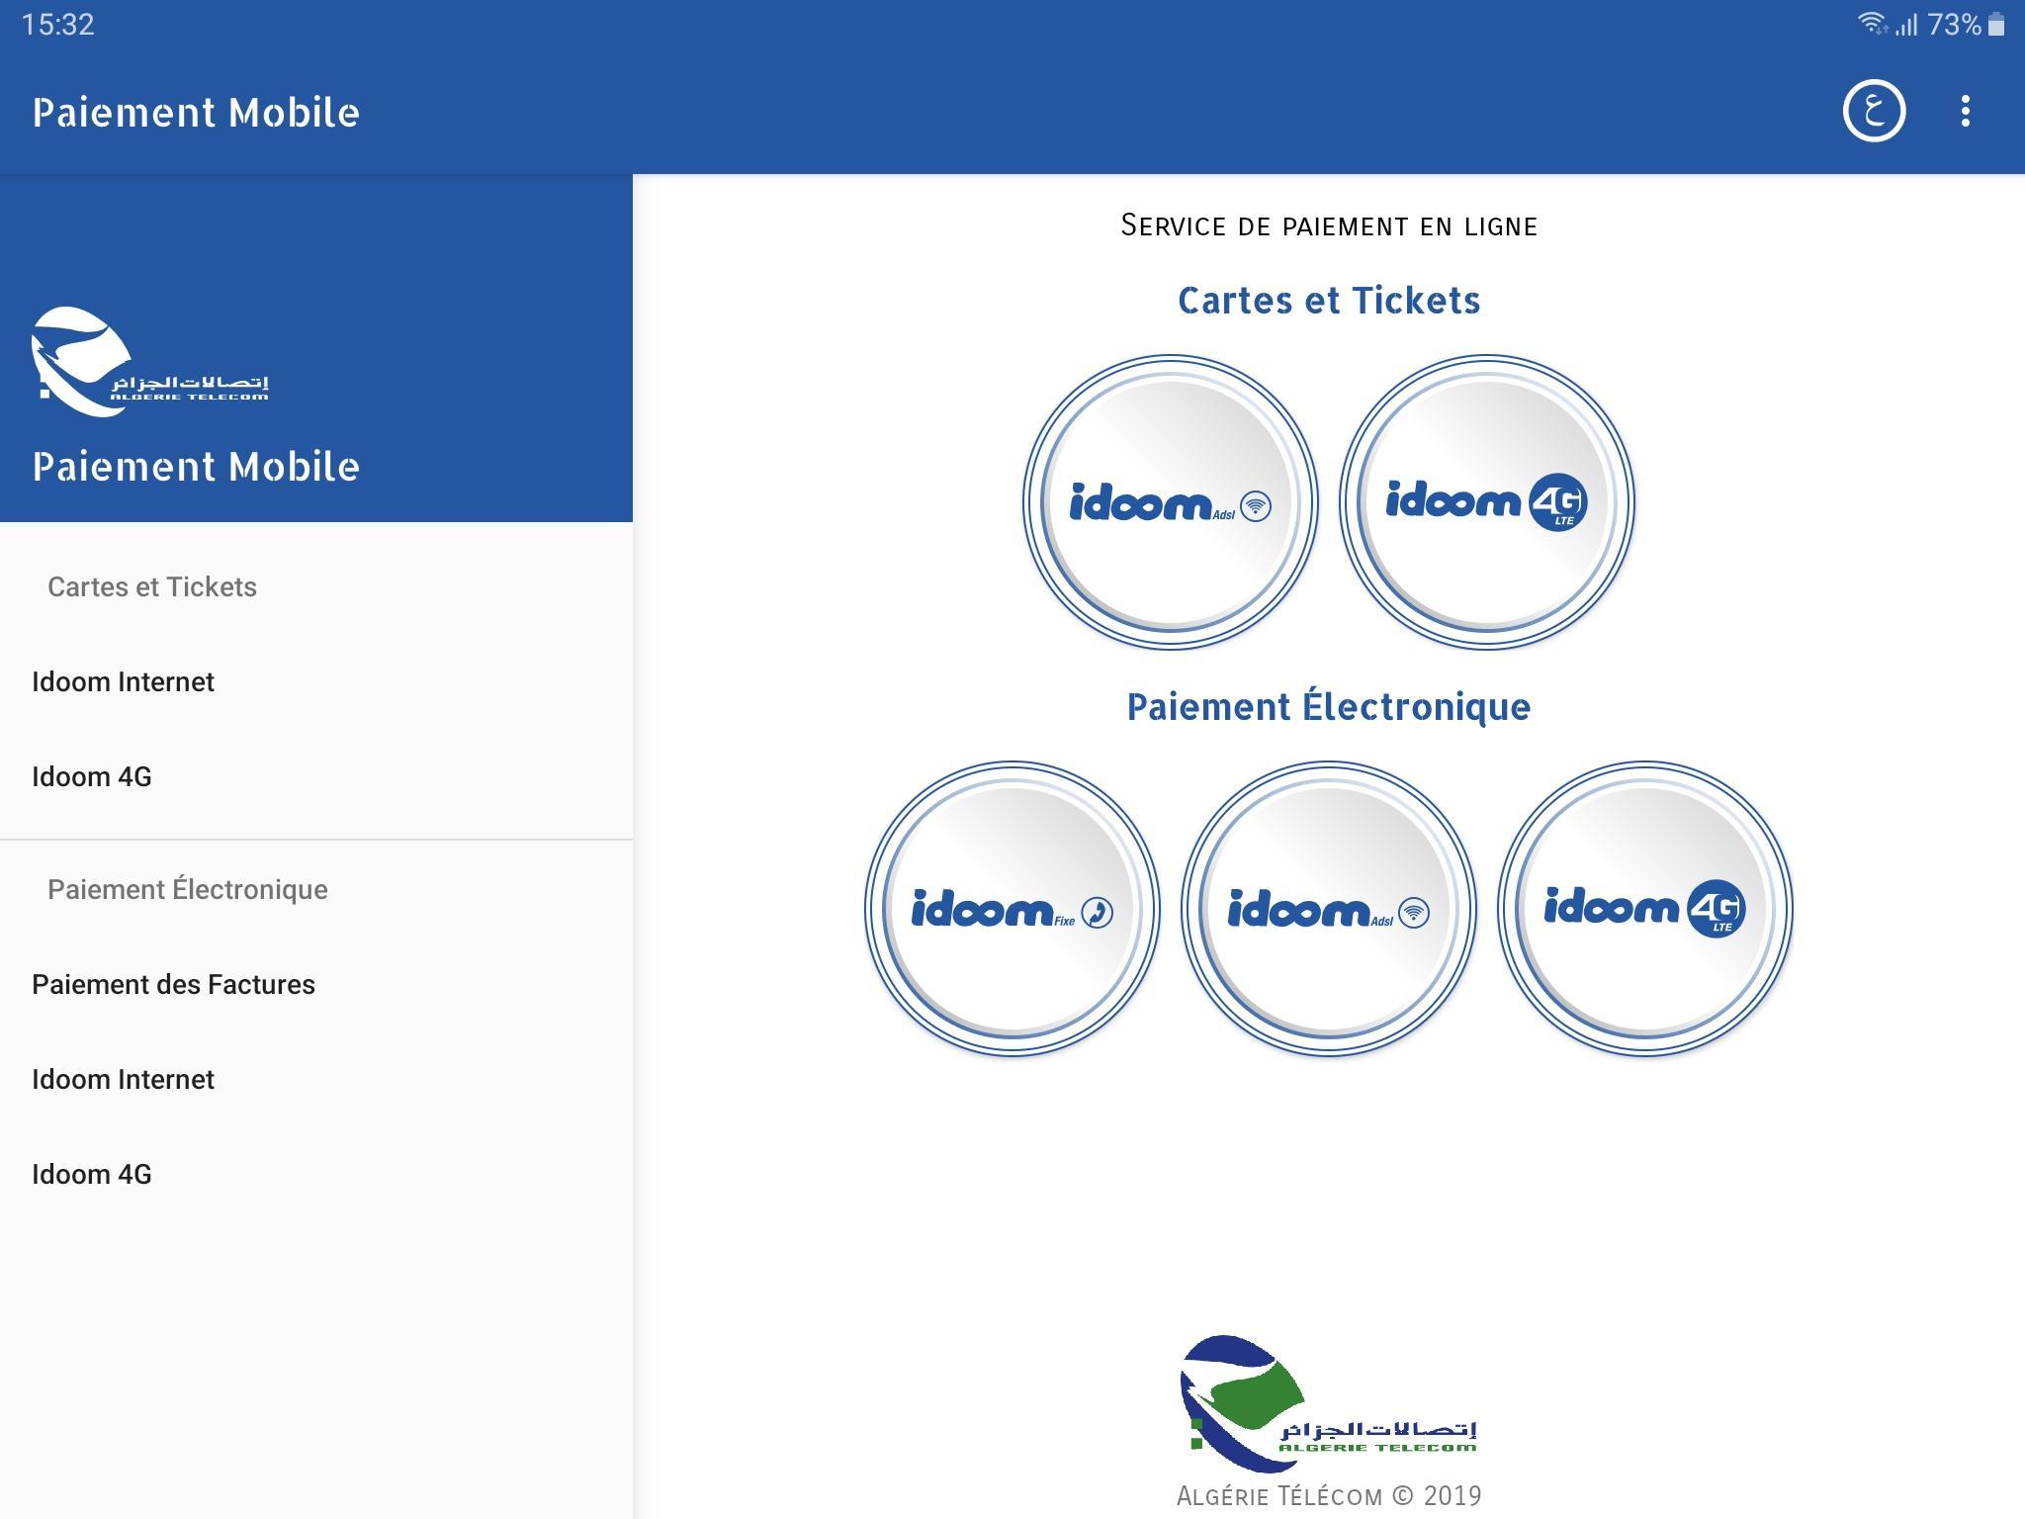The height and width of the screenshot is (1519, 2025).
Task: Open Idoom 4G under Cartes et Tickets menu
Action: tap(316, 776)
